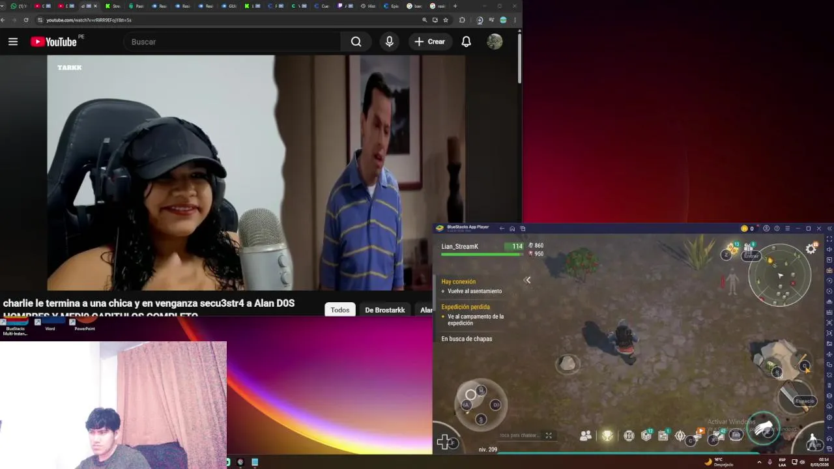Open game settings gear in BlueStacks
The image size is (834, 469).
point(811,249)
